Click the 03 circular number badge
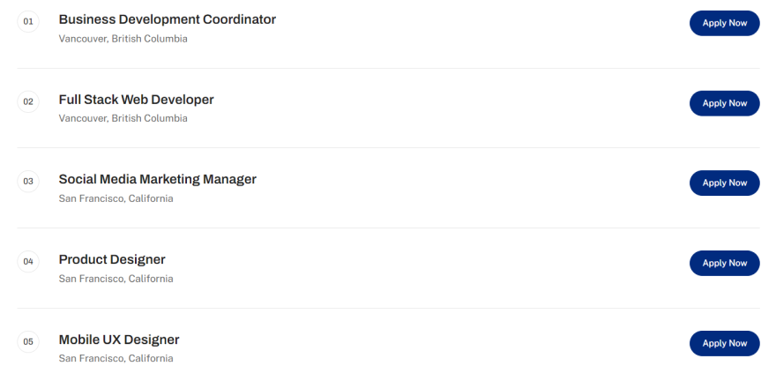The image size is (776, 381). tap(28, 182)
